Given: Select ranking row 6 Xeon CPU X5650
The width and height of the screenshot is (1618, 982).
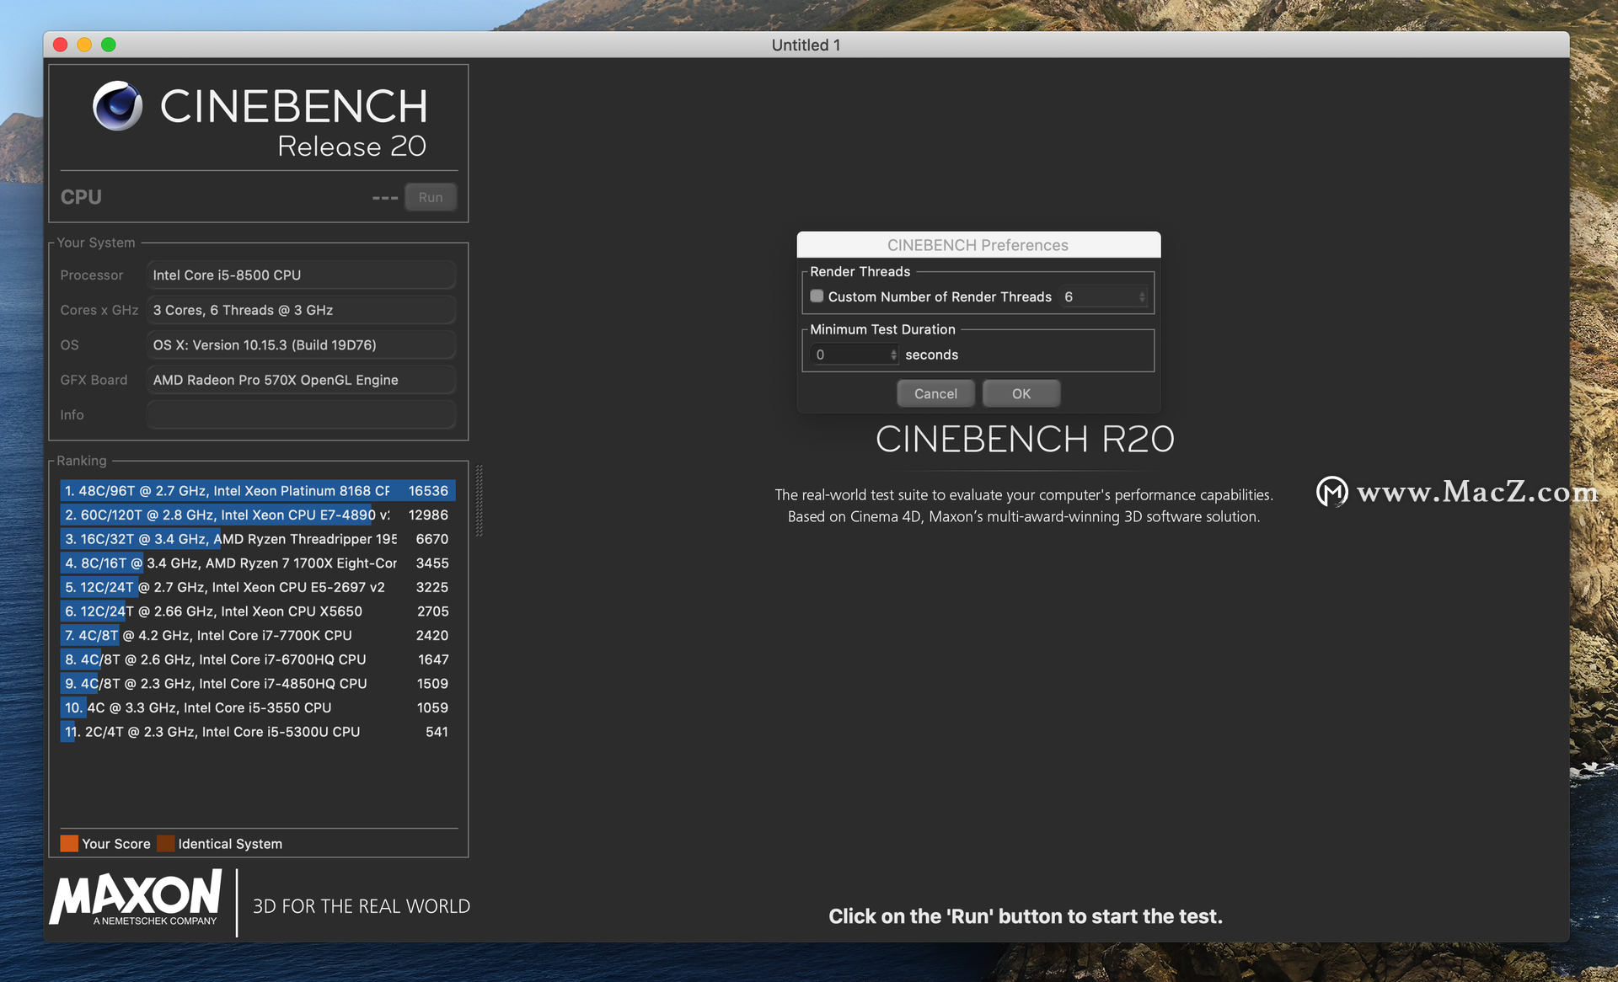Looking at the screenshot, I should pos(258,611).
